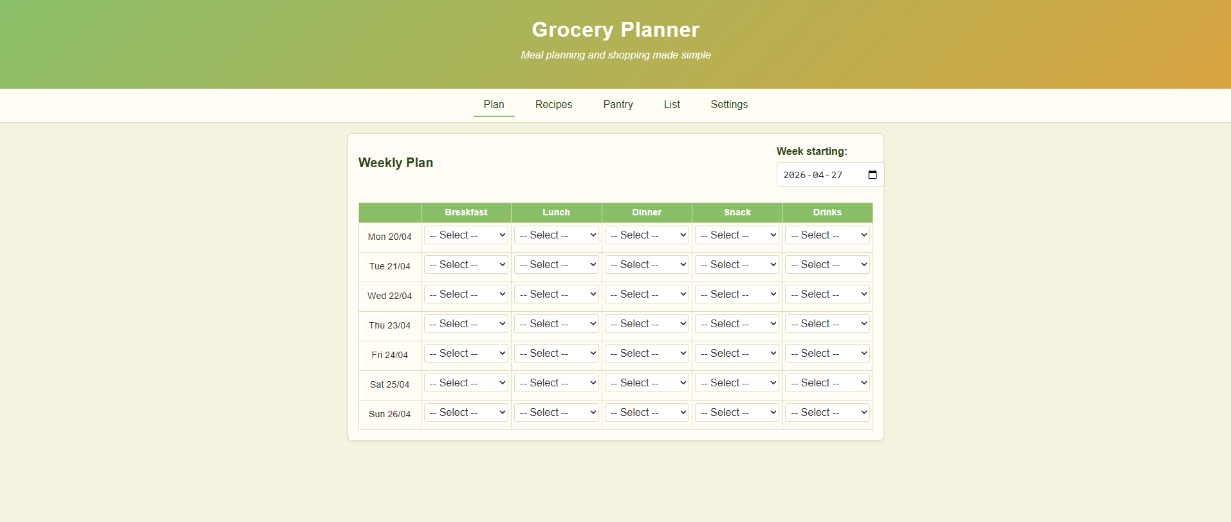Click the 'Meal planning and shopping made simple' tagline
Viewport: 1231px width, 522px height.
[x=616, y=55]
